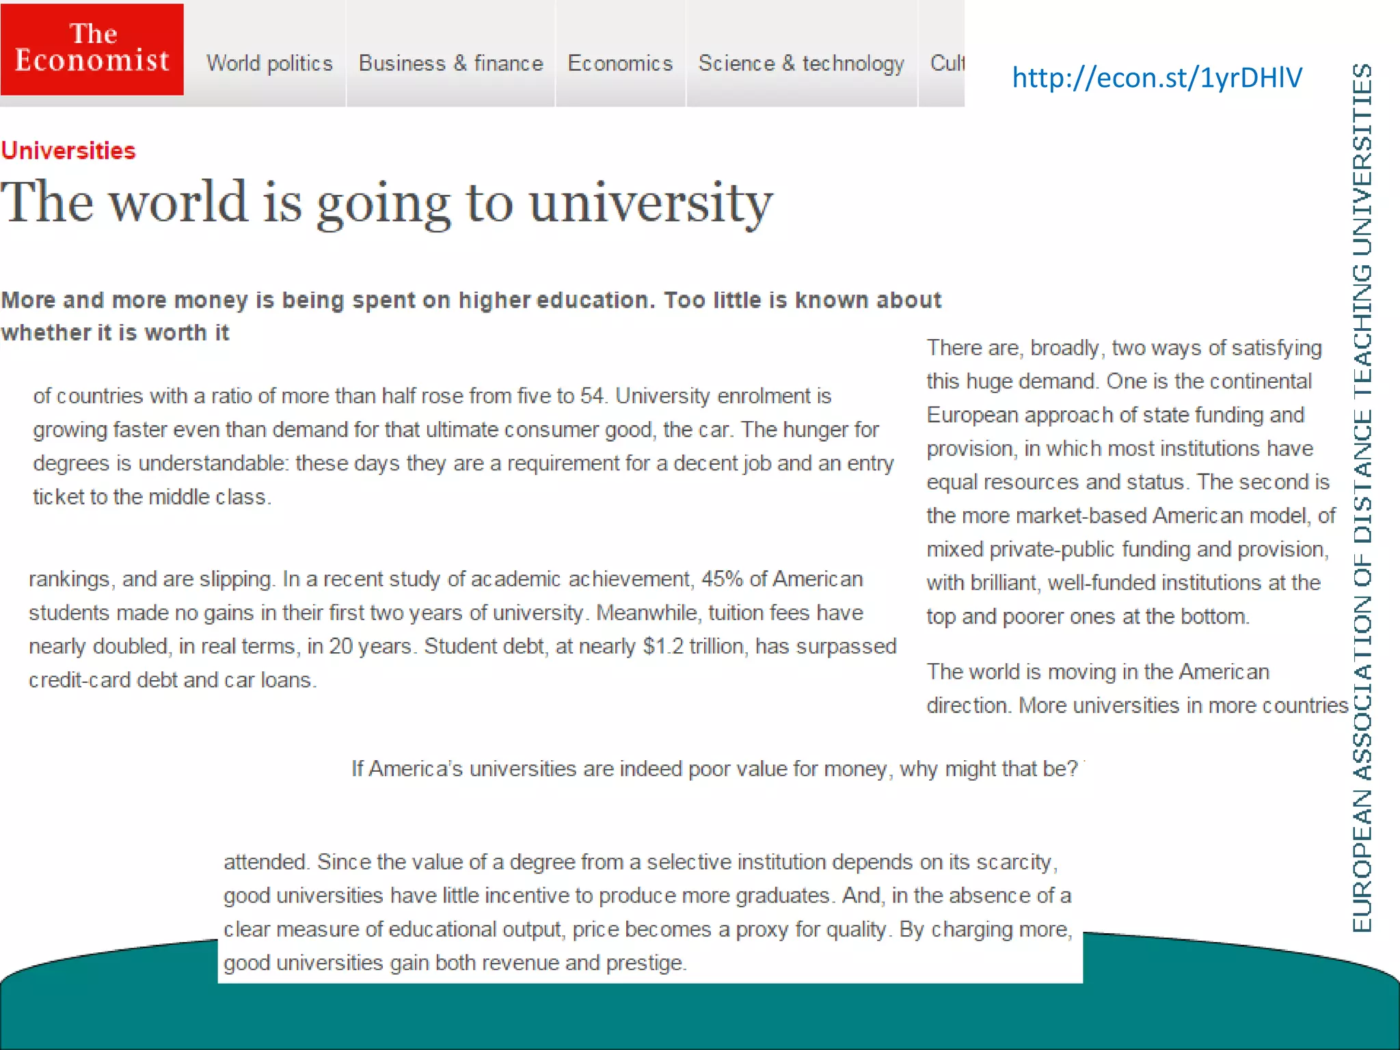Viewport: 1400px width, 1050px height.
Task: Open the World politics menu item
Action: tap(269, 64)
